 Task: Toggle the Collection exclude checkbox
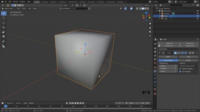pos(160,11)
